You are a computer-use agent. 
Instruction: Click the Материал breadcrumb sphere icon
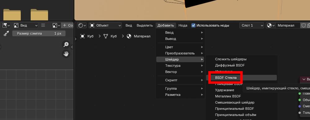(x=129, y=36)
